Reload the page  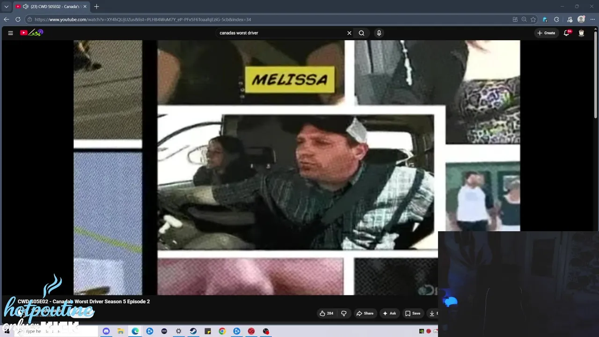(18, 19)
